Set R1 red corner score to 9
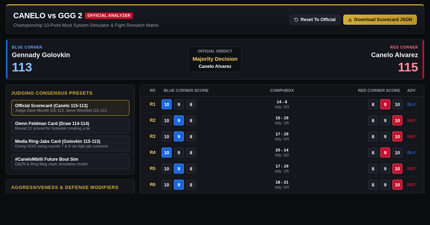Image resolution: width=430 pixels, height=225 pixels. (x=385, y=104)
